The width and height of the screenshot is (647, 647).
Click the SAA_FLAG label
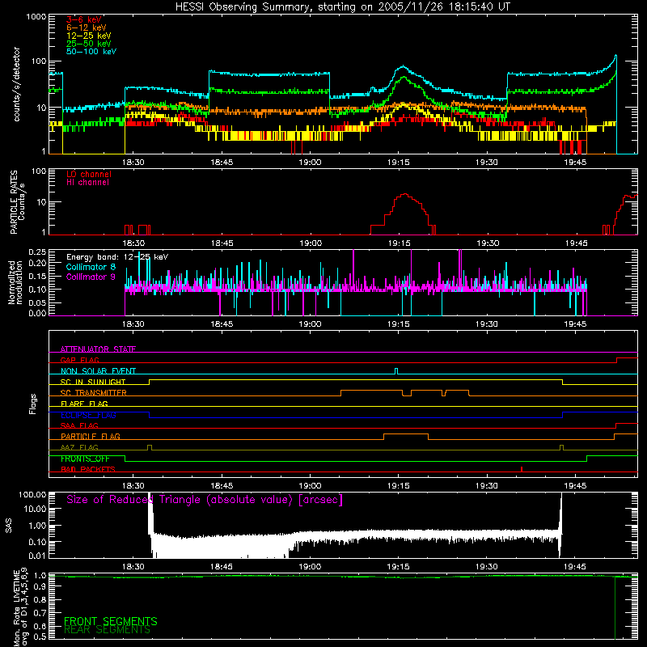(x=79, y=425)
